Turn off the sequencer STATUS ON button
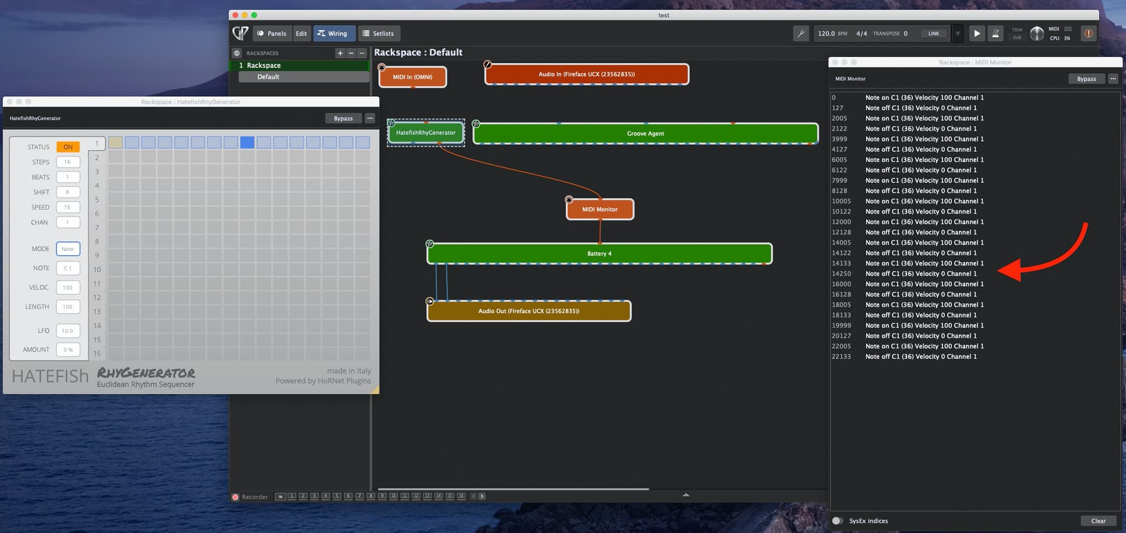The height and width of the screenshot is (533, 1126). [68, 147]
